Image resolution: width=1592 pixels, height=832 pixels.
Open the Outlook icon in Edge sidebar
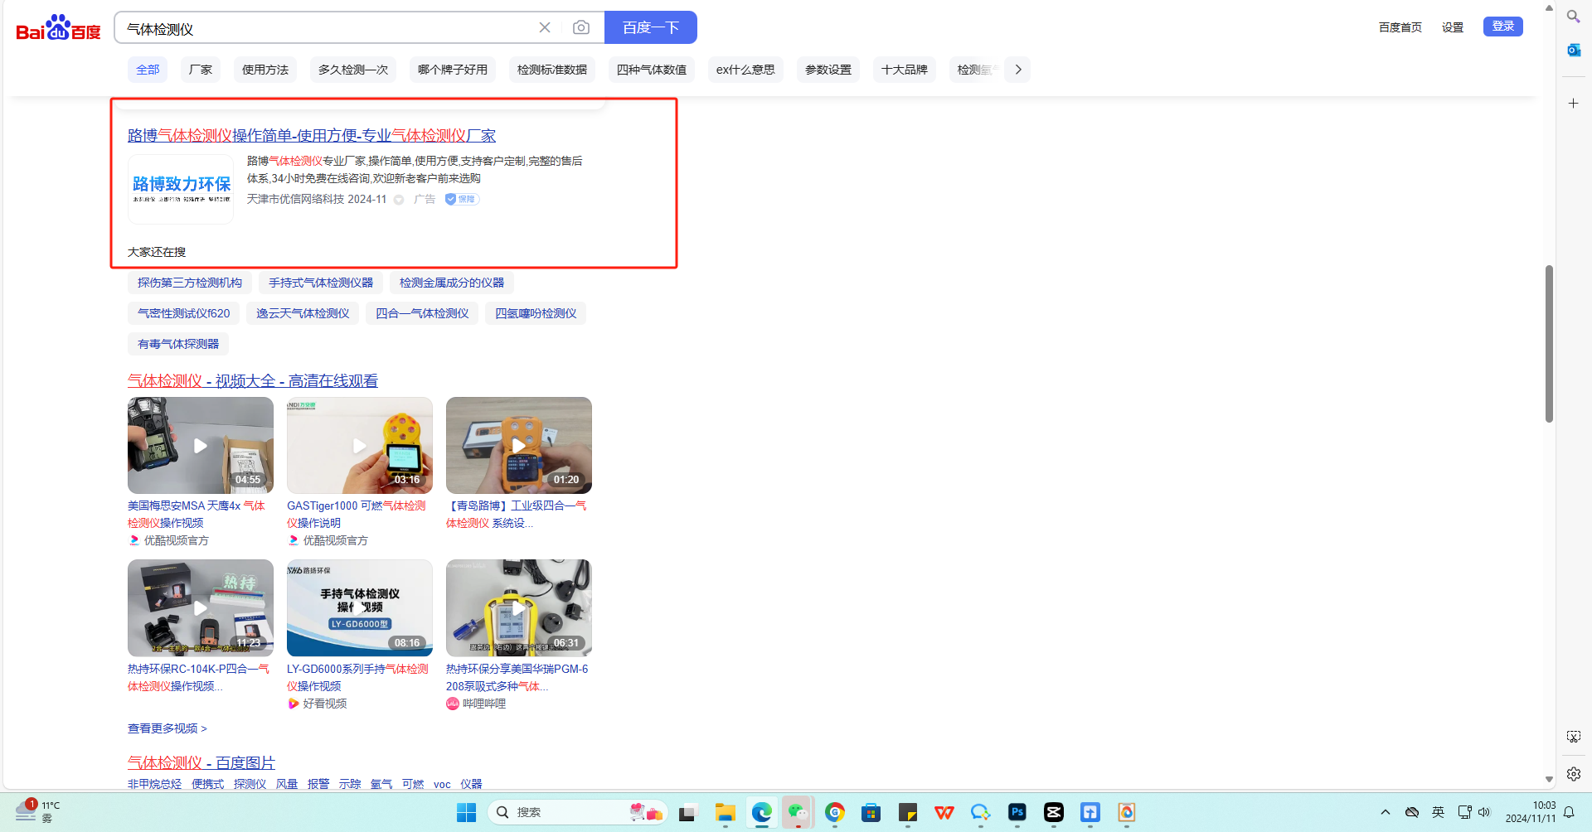point(1573,51)
